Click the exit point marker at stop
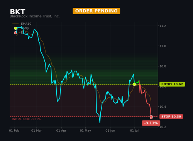This screenshot has height=141, width=193. click(151, 117)
